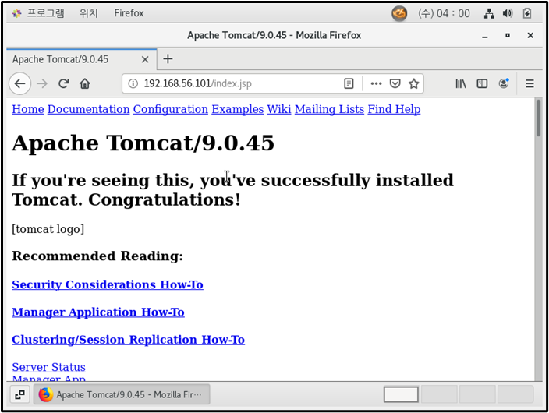The height and width of the screenshot is (413, 549).
Task: Close the Apache Tomcat tab
Action: coord(145,59)
